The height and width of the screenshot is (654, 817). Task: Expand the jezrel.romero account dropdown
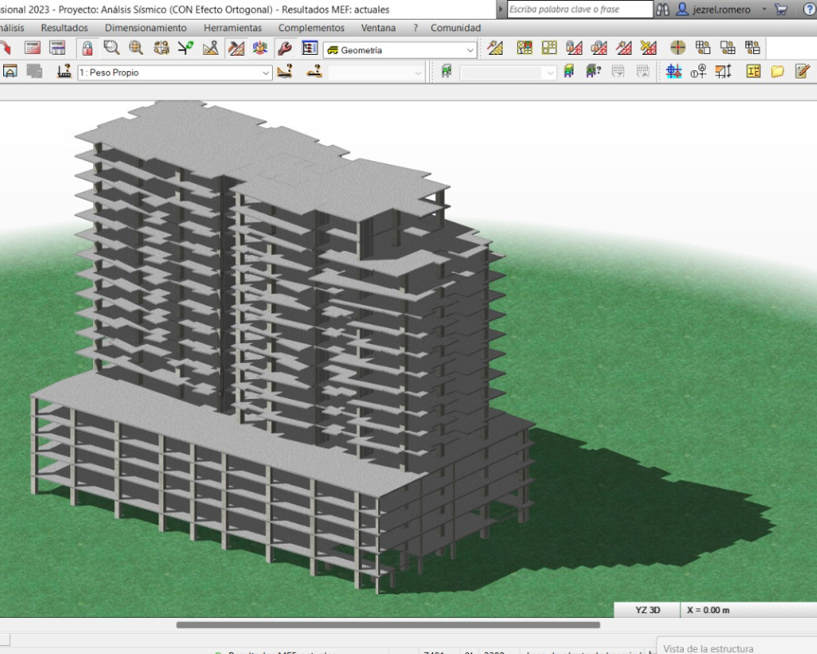(x=764, y=10)
